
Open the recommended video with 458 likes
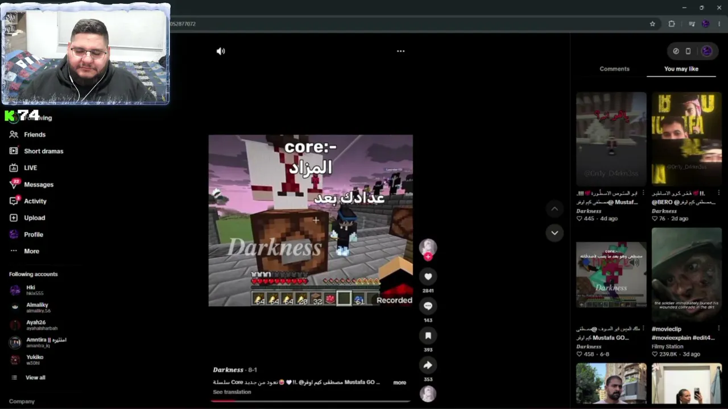[611, 275]
